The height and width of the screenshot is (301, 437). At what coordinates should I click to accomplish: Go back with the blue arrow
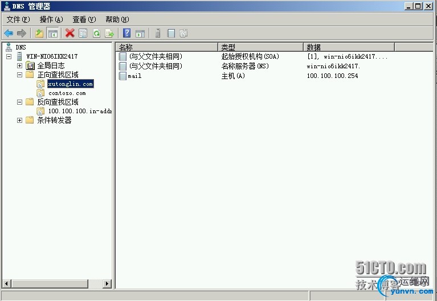coord(9,34)
